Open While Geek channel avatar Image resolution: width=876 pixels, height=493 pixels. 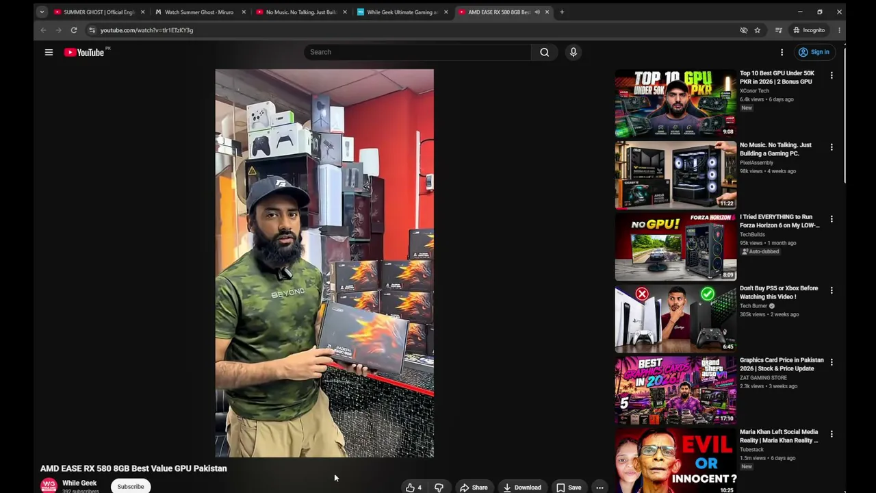pos(49,485)
